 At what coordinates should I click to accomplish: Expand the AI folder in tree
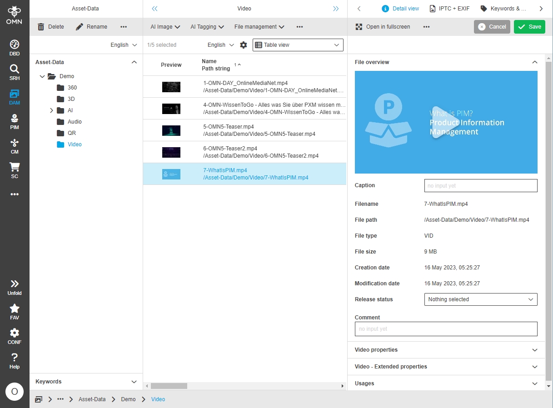[51, 110]
